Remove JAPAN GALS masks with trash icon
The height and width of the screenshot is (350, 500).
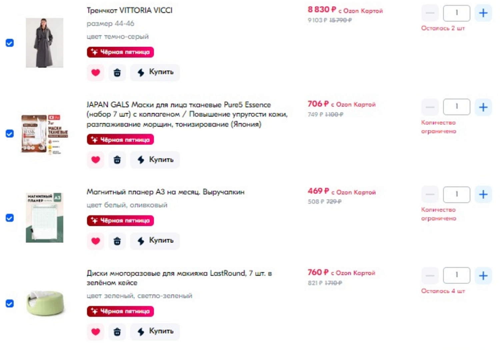tap(117, 160)
